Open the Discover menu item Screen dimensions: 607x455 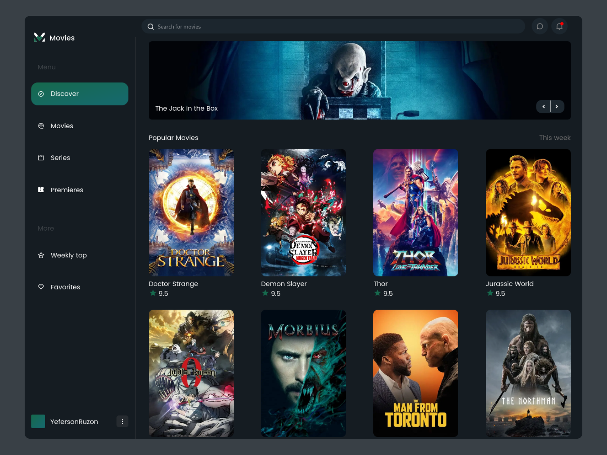pyautogui.click(x=80, y=94)
